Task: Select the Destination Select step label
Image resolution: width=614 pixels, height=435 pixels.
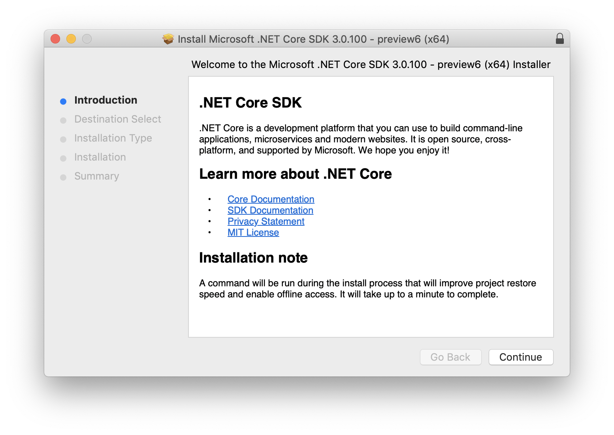Action: pyautogui.click(x=118, y=119)
